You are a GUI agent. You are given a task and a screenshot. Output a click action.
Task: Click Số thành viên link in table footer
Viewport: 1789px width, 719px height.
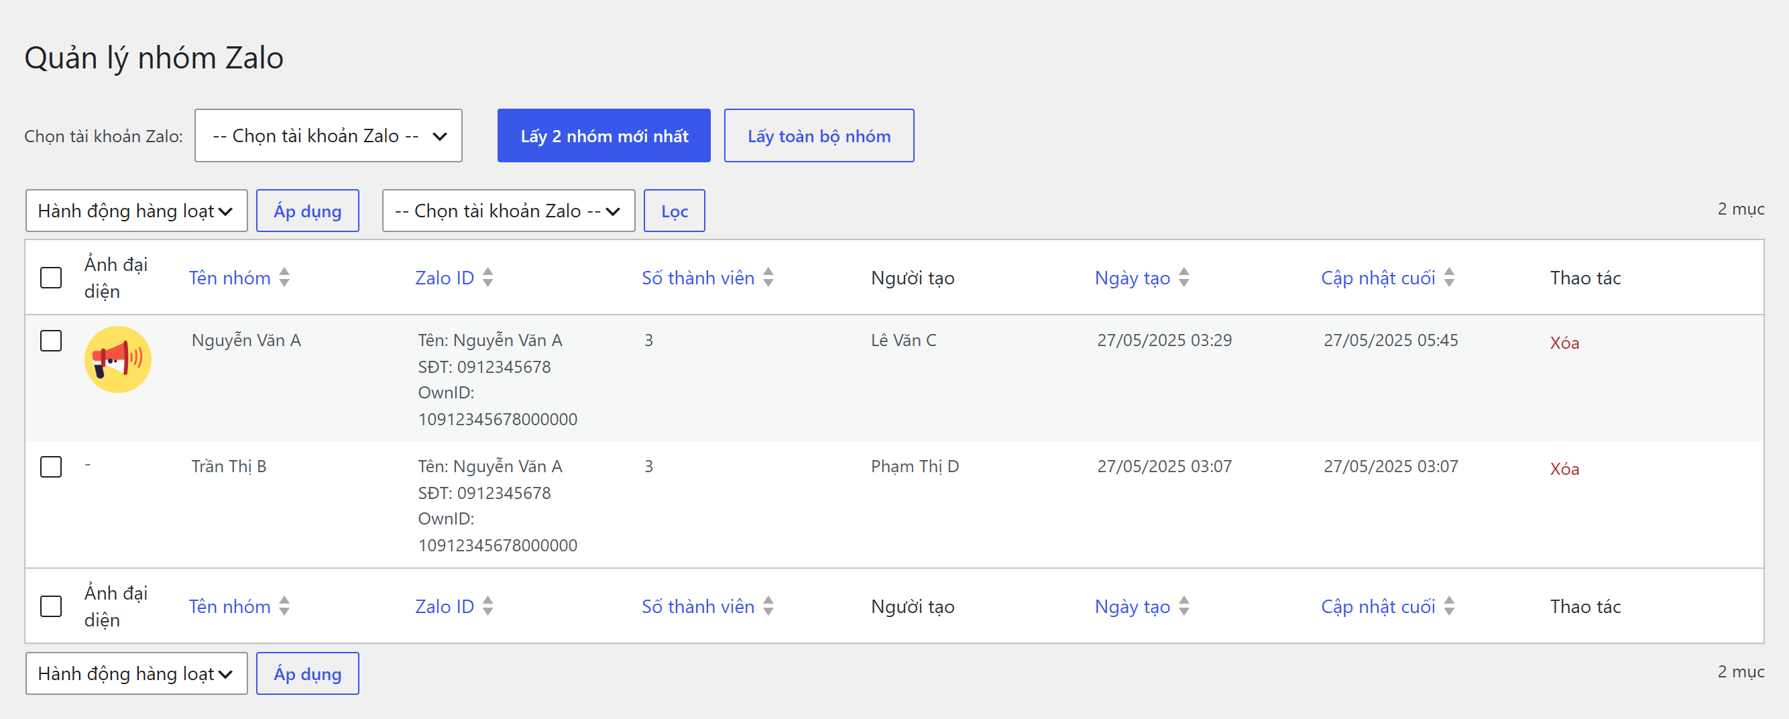pos(698,606)
